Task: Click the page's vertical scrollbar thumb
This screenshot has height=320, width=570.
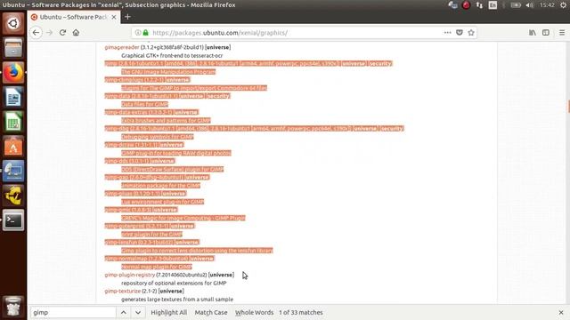Action: [x=568, y=107]
